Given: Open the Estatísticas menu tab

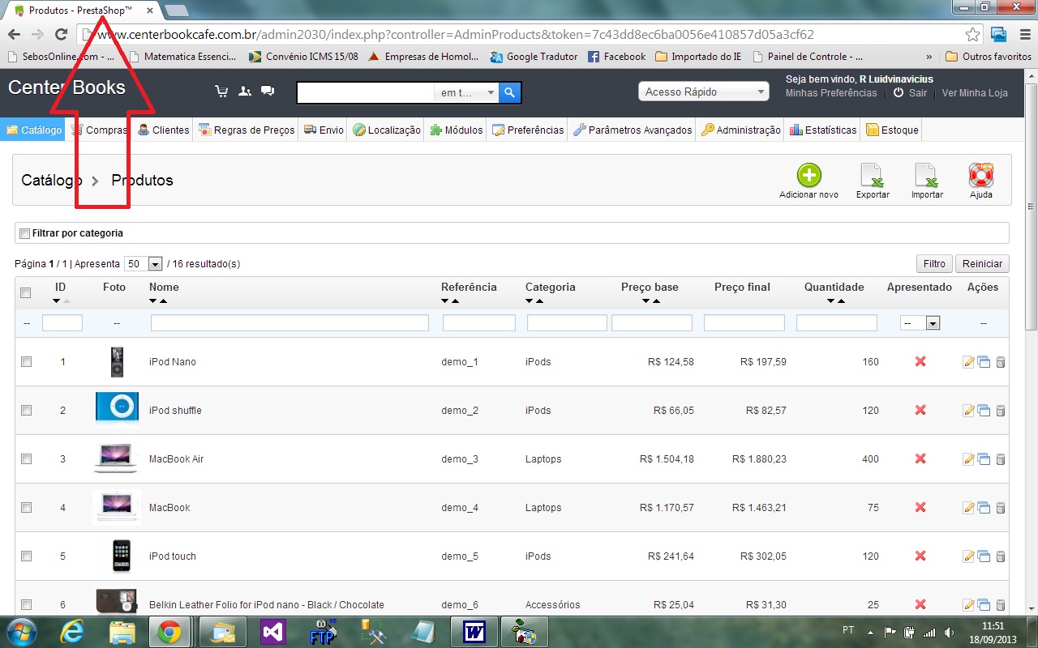Looking at the screenshot, I should tap(822, 130).
